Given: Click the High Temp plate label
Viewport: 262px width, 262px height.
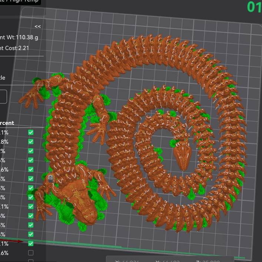Looking at the screenshot, I should (x=22, y=2).
